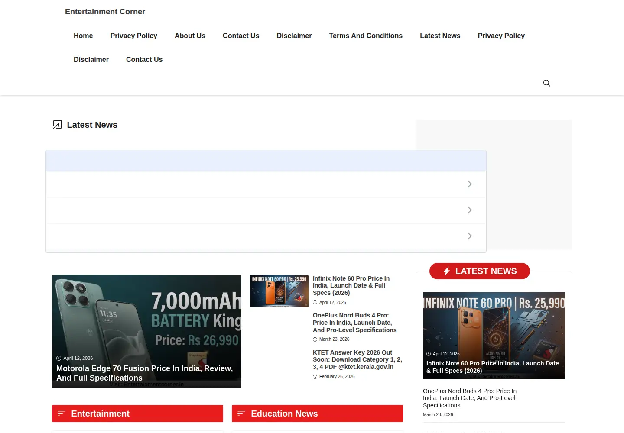This screenshot has width=624, height=433.
Task: Expand the middle row chevron in the empty news list
Action: pyautogui.click(x=470, y=210)
